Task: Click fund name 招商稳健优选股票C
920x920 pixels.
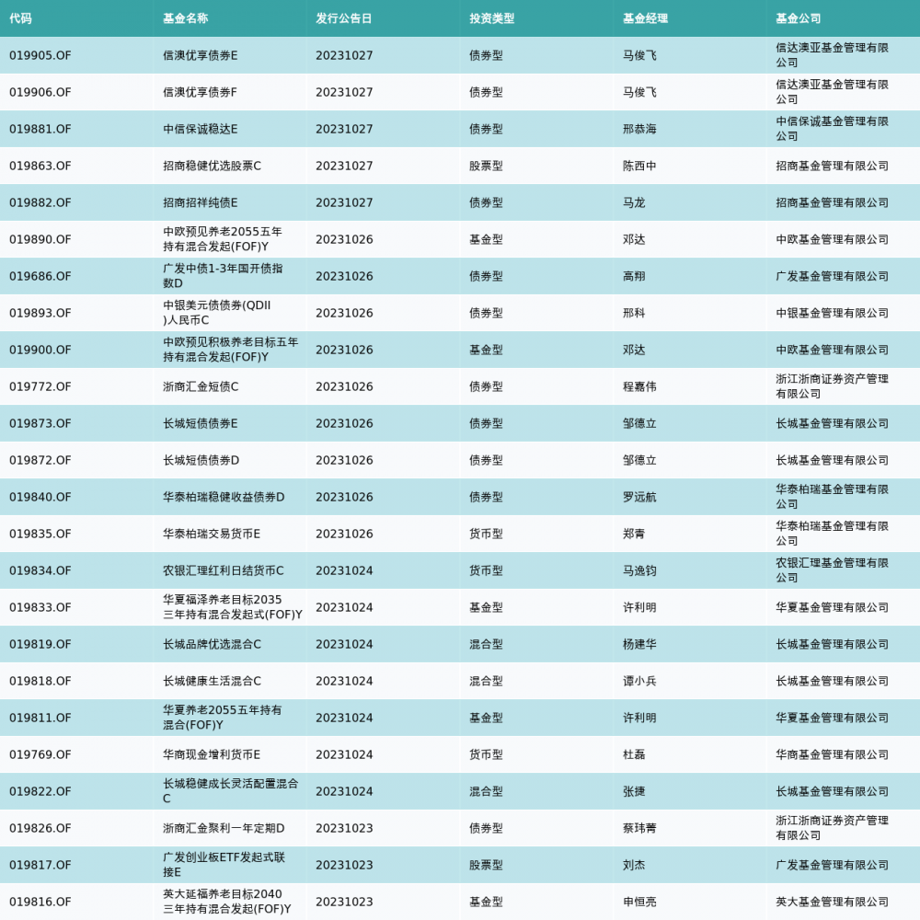Action: pyautogui.click(x=212, y=166)
